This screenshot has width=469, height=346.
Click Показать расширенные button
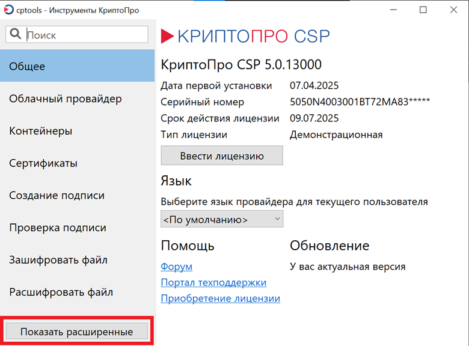(x=77, y=332)
